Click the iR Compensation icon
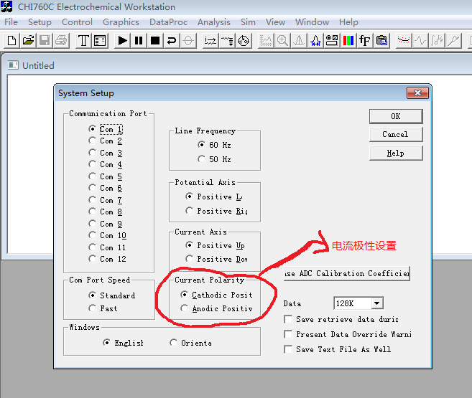The height and width of the screenshot is (398, 472). (210, 40)
